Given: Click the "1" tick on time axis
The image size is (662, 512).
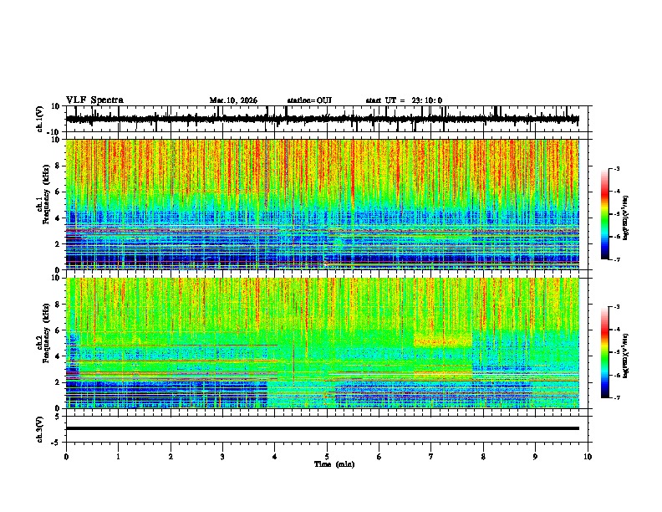Looking at the screenshot, I should [x=118, y=457].
